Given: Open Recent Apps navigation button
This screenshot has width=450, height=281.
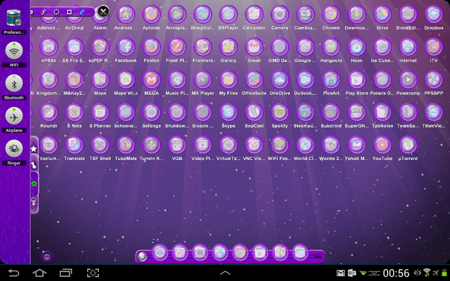Looking at the screenshot, I should pos(66,273).
